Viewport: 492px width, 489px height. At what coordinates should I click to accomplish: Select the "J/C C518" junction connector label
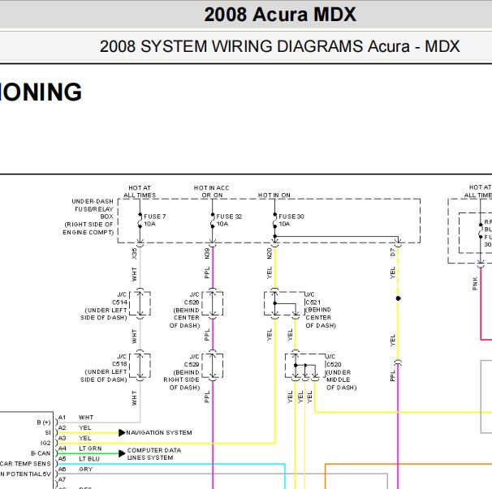point(122,360)
